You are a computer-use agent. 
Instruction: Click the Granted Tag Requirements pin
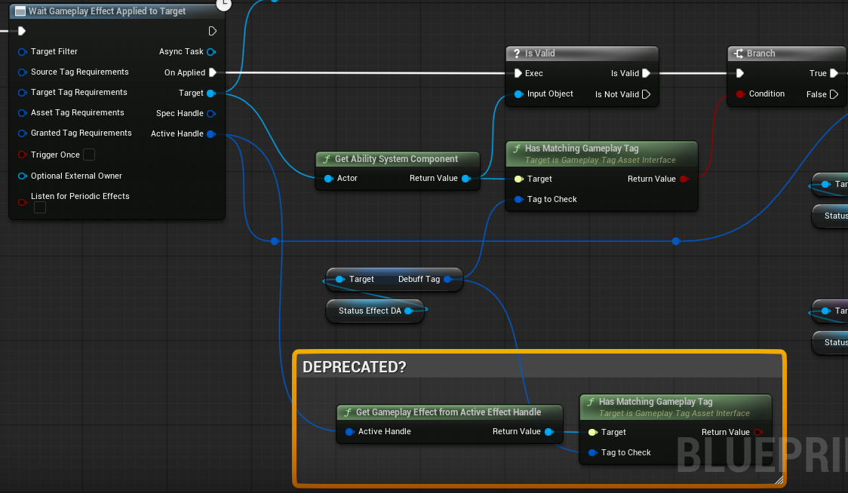[x=22, y=133]
